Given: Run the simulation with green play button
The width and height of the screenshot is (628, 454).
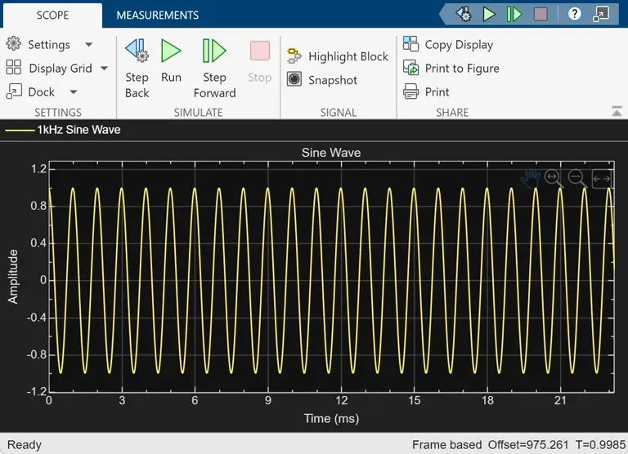Looking at the screenshot, I should (171, 51).
